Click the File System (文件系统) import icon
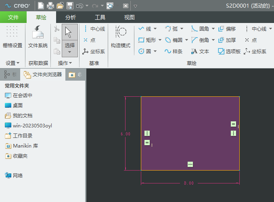 (38, 38)
